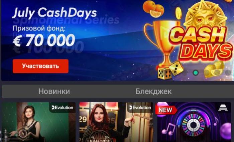The width and height of the screenshot is (234, 142).
Task: Jump to the last banner carousel dot
Action: coord(228,73)
